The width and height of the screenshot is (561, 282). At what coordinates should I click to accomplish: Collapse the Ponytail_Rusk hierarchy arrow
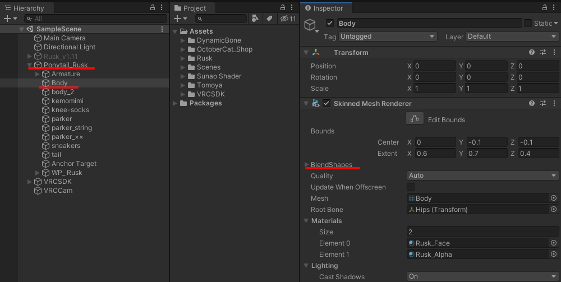coord(30,65)
